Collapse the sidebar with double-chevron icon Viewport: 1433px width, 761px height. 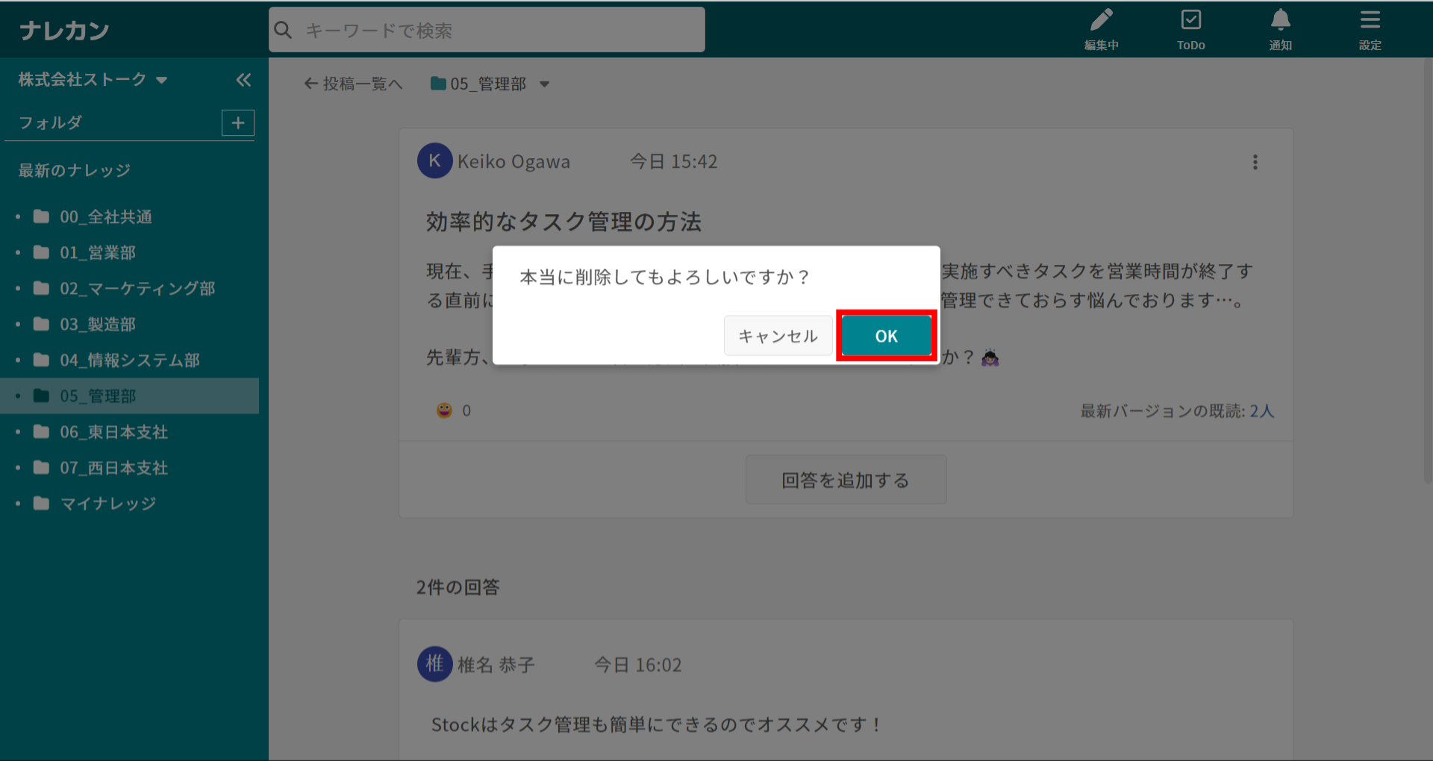click(x=243, y=80)
